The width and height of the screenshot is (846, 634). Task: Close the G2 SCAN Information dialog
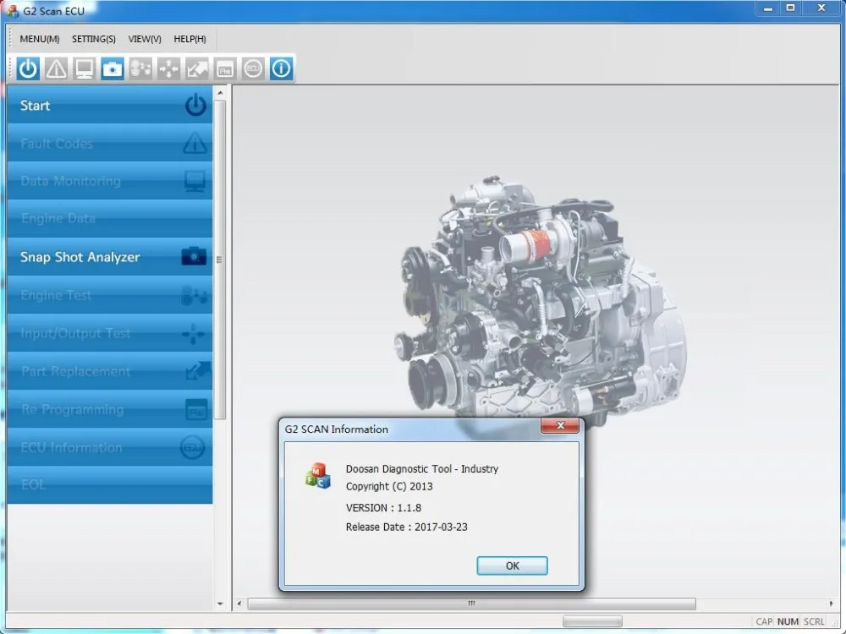[560, 425]
